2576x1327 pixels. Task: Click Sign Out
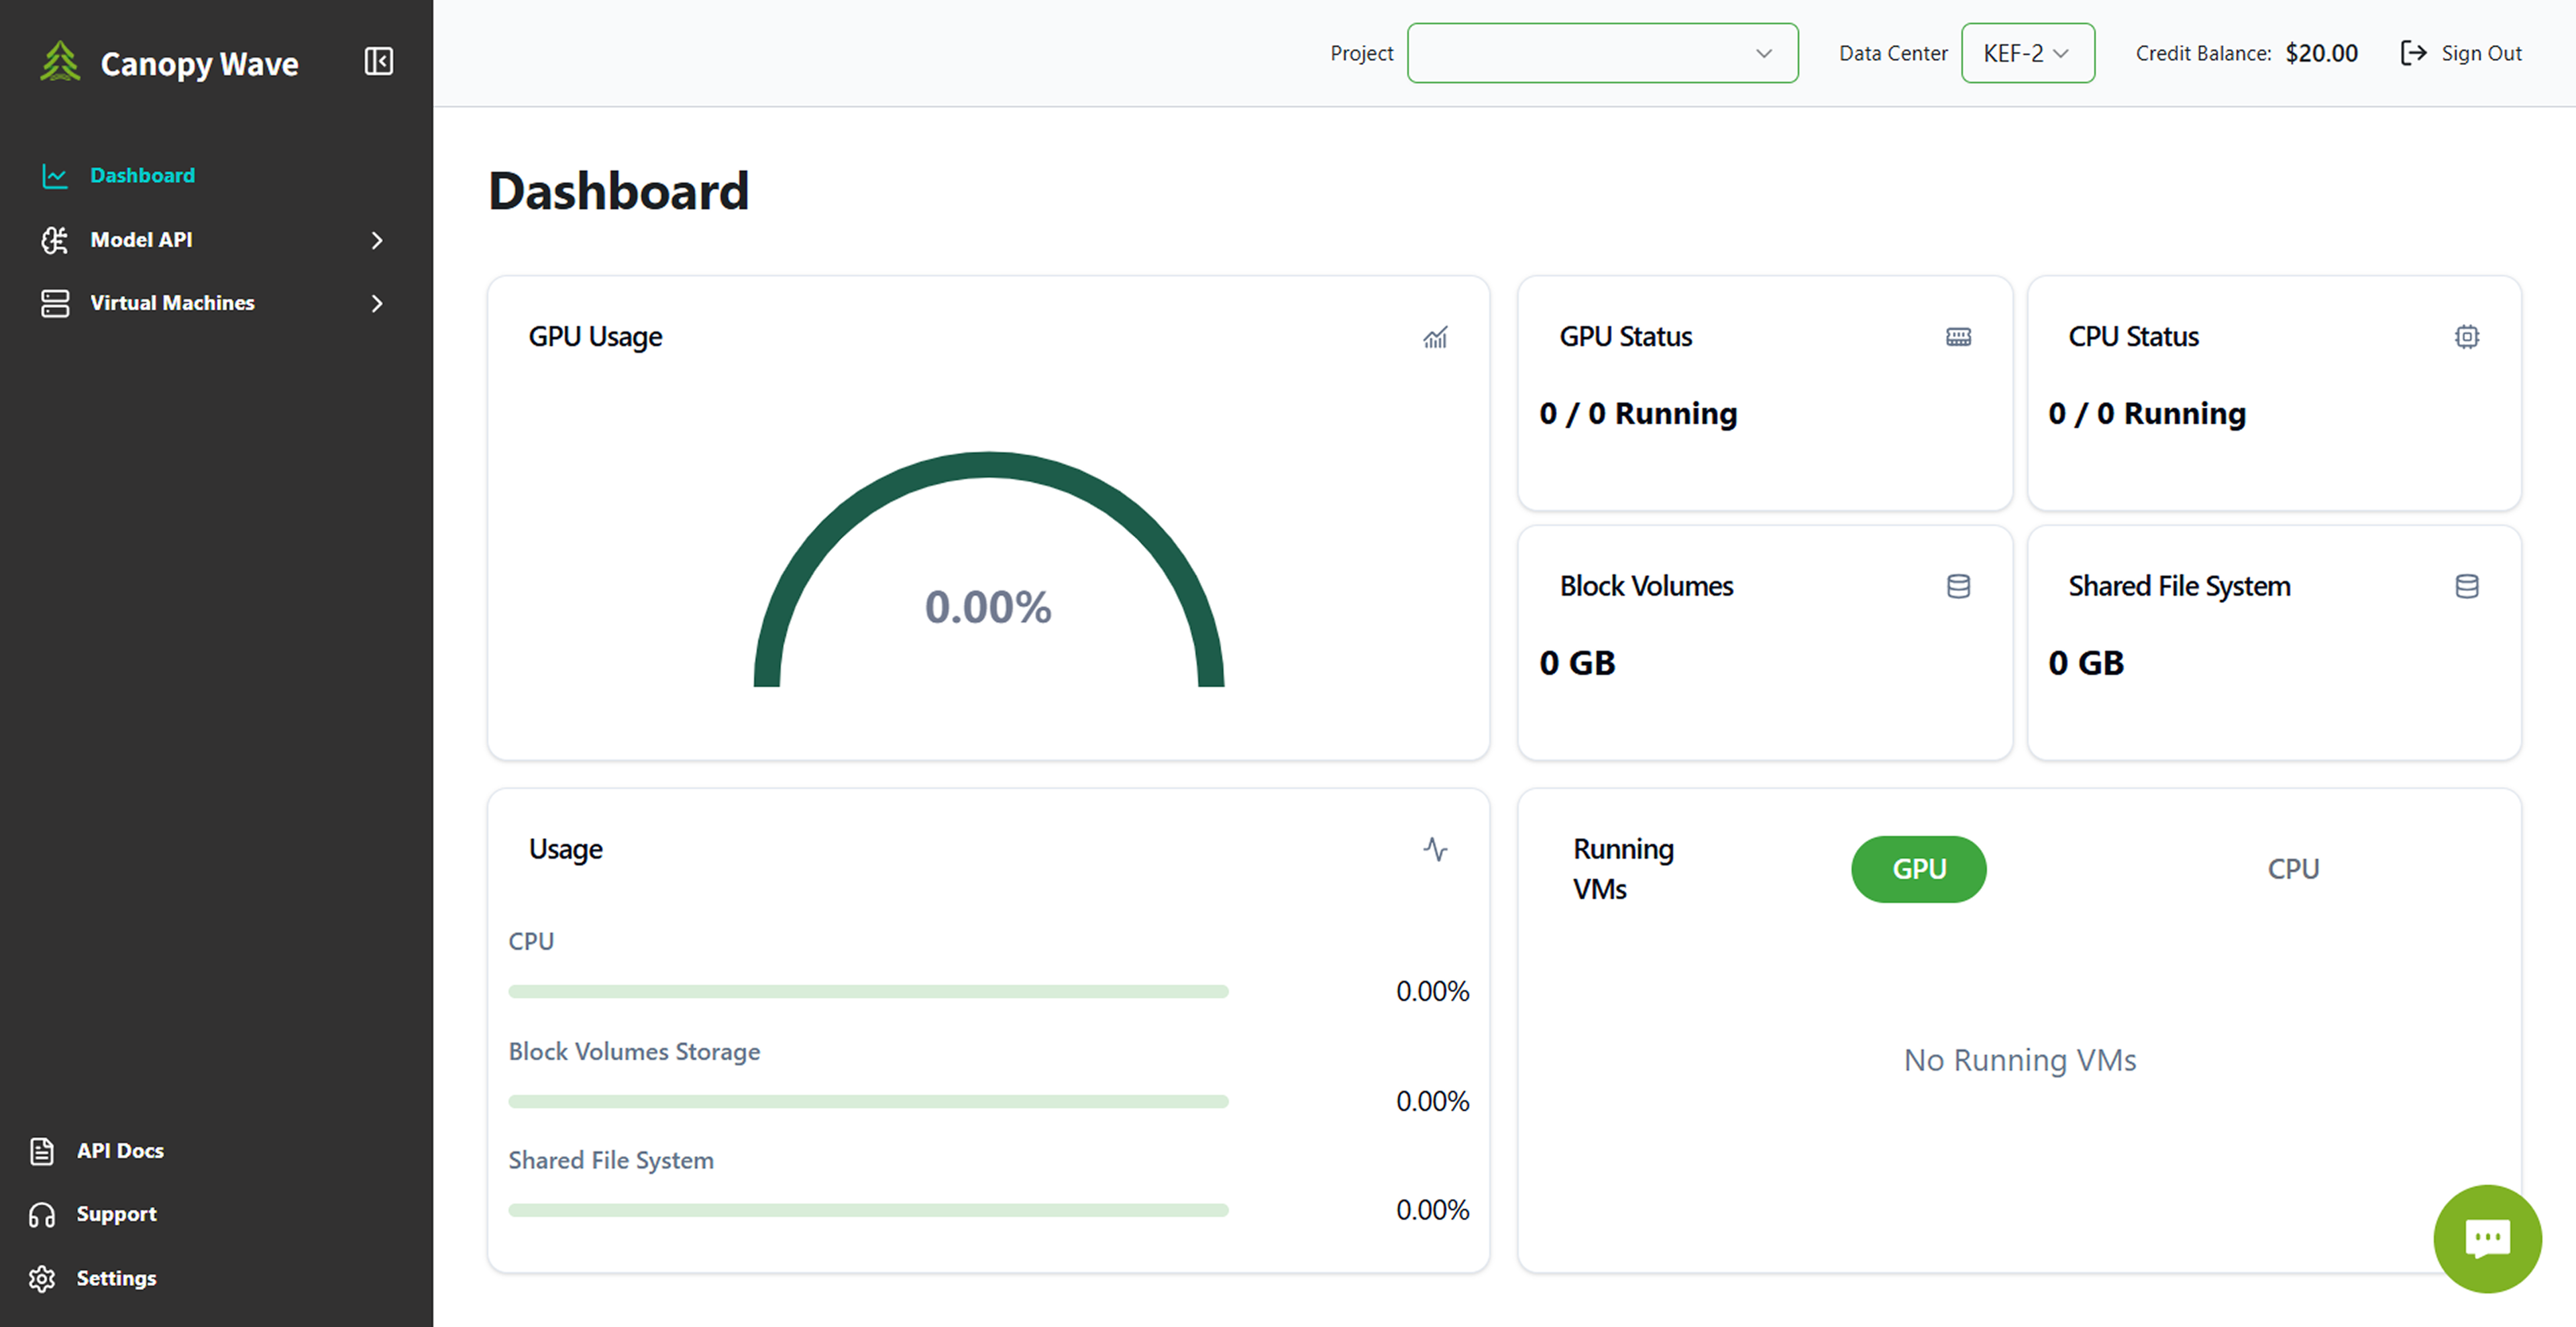point(2462,53)
